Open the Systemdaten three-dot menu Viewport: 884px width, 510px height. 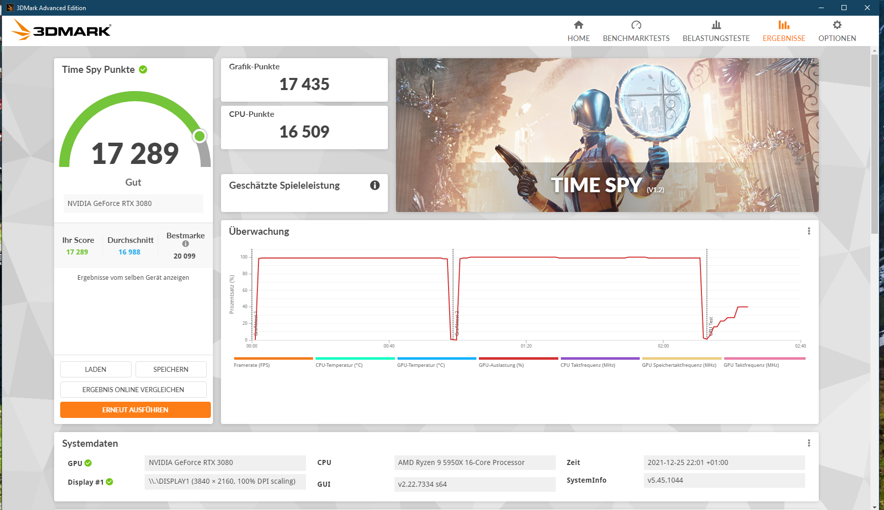click(x=809, y=443)
